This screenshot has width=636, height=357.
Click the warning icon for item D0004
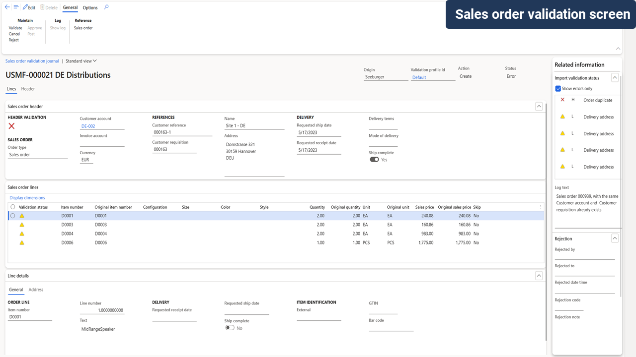pyautogui.click(x=22, y=234)
